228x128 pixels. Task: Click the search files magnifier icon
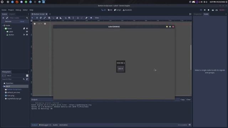tap(24, 79)
